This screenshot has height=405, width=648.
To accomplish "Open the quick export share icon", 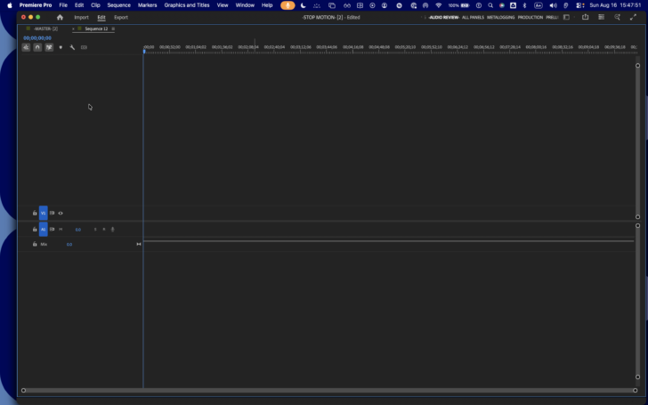I will click(x=585, y=17).
